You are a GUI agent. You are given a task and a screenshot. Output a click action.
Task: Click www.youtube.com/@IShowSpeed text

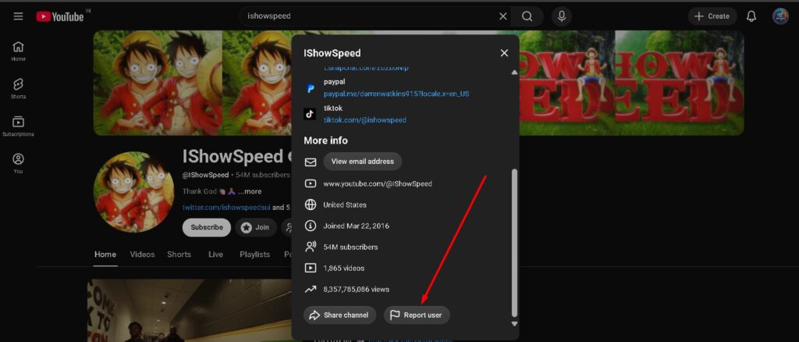click(378, 183)
